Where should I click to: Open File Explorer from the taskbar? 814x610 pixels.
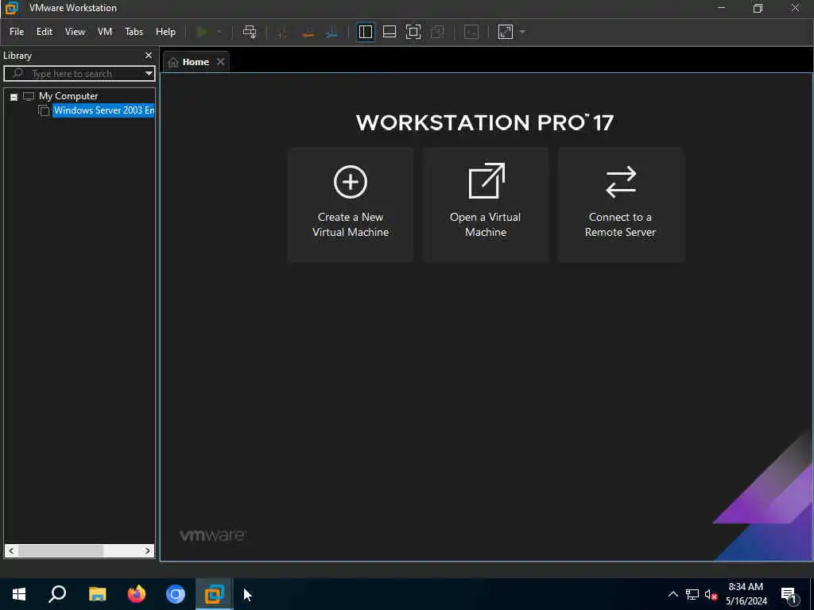pos(97,594)
